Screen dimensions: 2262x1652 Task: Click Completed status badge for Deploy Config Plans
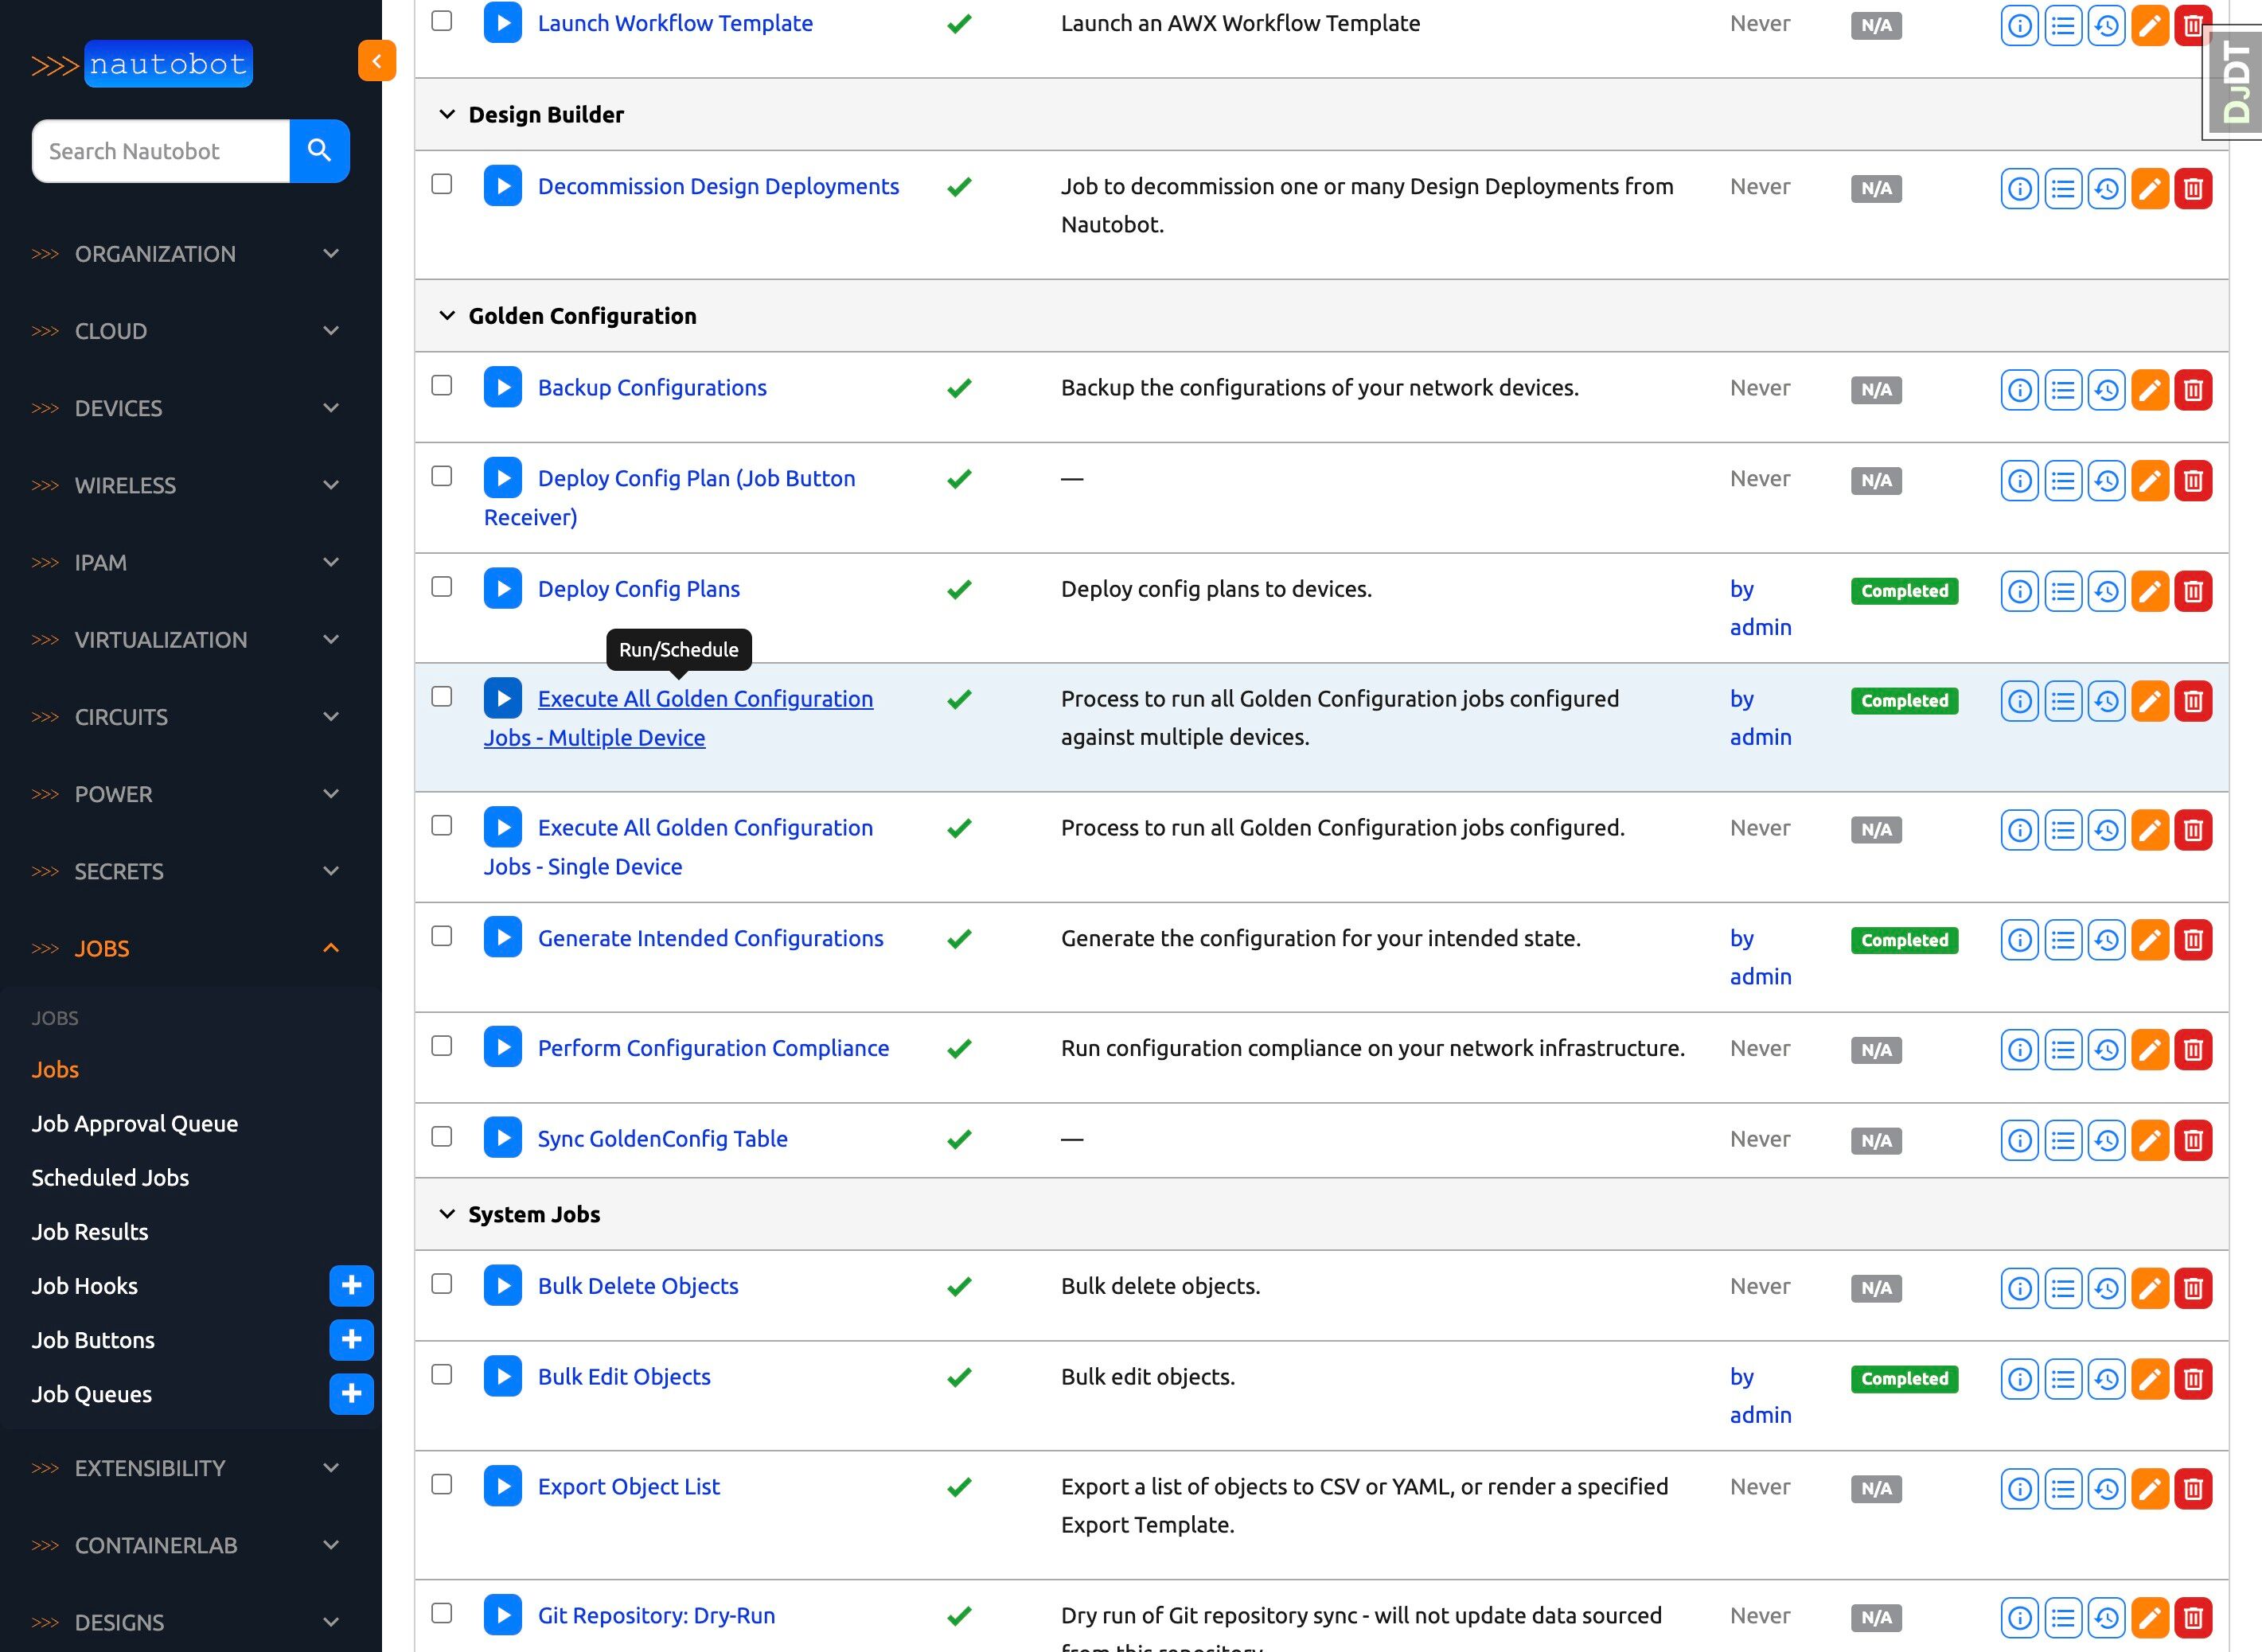click(1903, 591)
